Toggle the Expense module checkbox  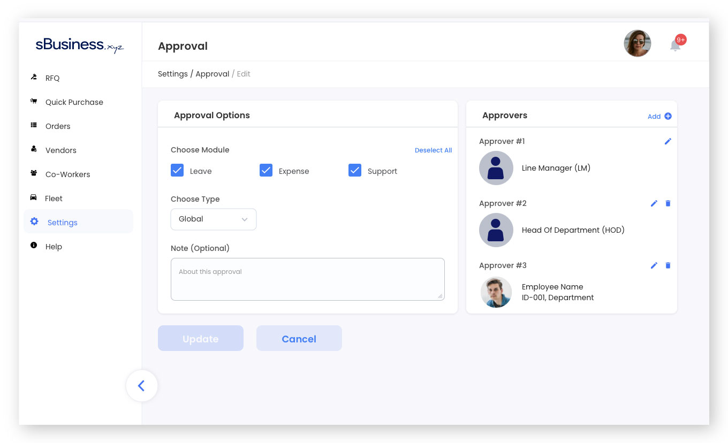(x=266, y=171)
